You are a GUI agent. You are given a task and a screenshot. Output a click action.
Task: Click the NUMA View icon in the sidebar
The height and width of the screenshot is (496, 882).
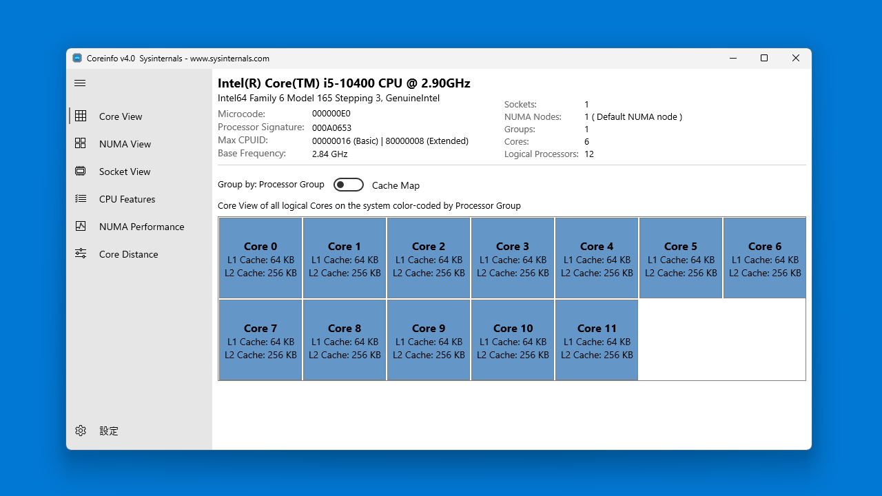[x=81, y=143]
